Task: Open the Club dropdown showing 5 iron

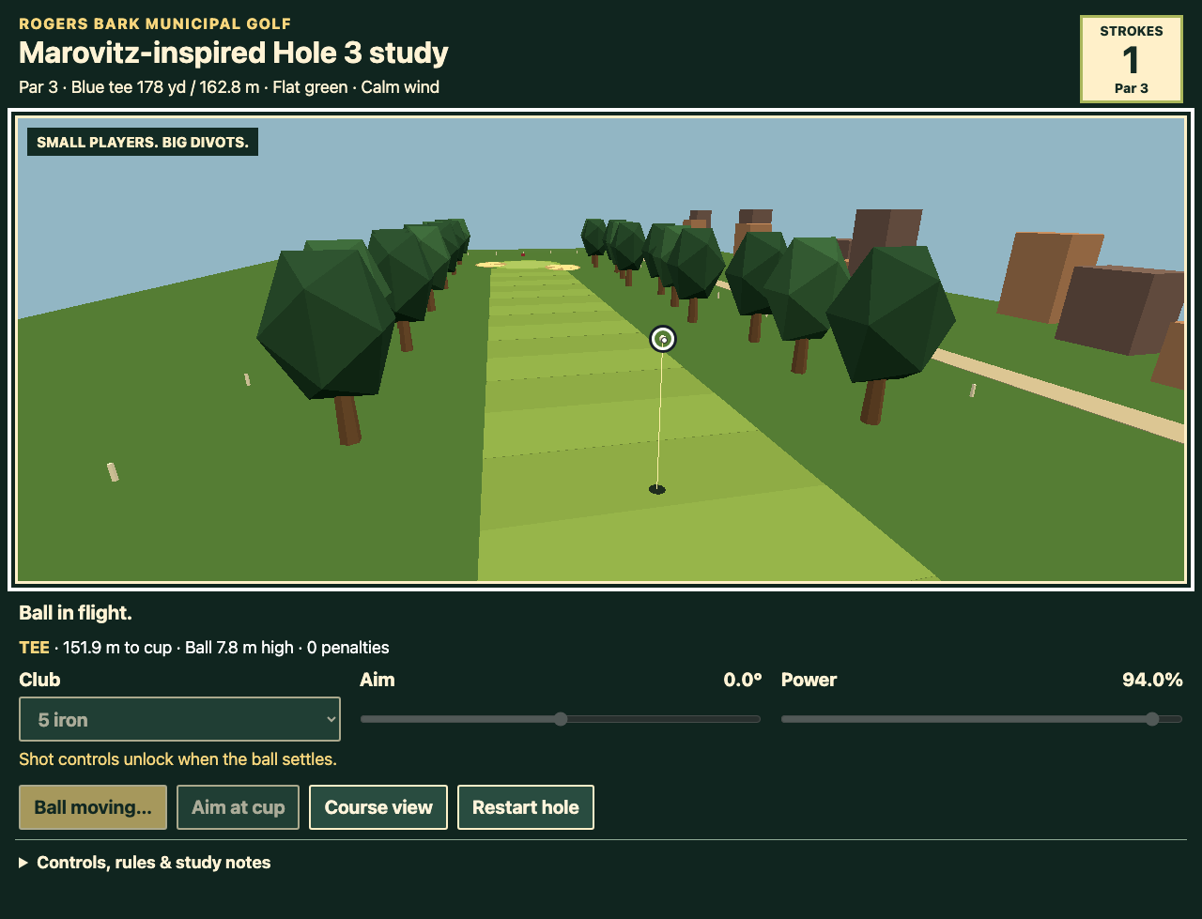Action: coord(179,719)
